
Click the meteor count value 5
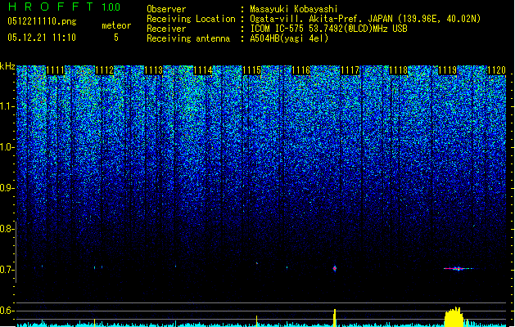pyautogui.click(x=116, y=38)
